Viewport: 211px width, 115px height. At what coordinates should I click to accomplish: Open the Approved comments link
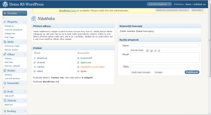tap(85, 63)
